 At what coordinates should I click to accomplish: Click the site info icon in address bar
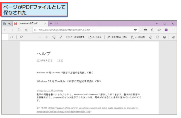coord(35,30)
